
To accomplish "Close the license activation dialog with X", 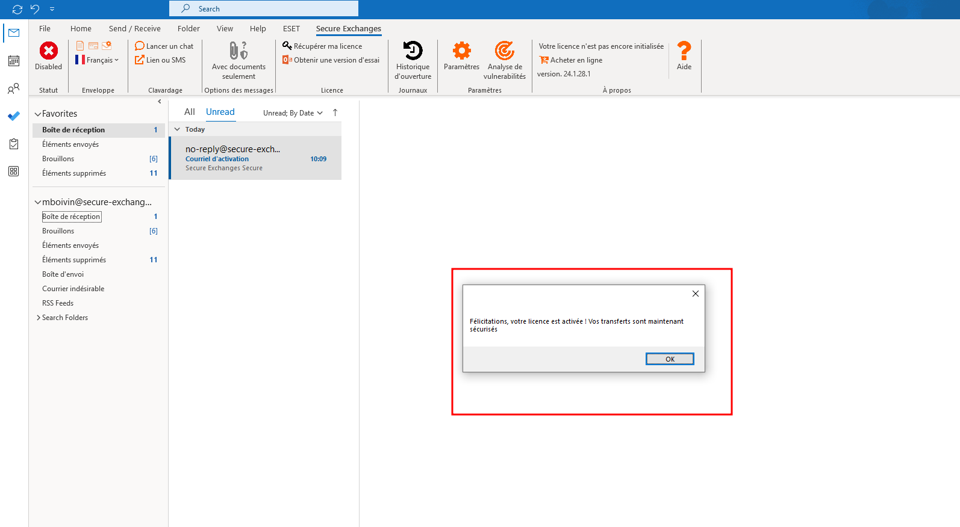I will tap(696, 294).
